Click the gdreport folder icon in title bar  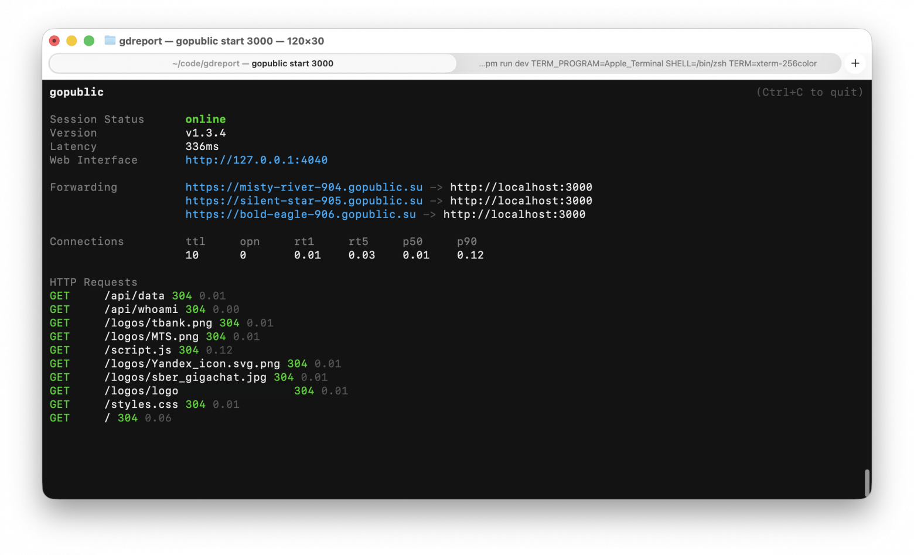coord(110,40)
